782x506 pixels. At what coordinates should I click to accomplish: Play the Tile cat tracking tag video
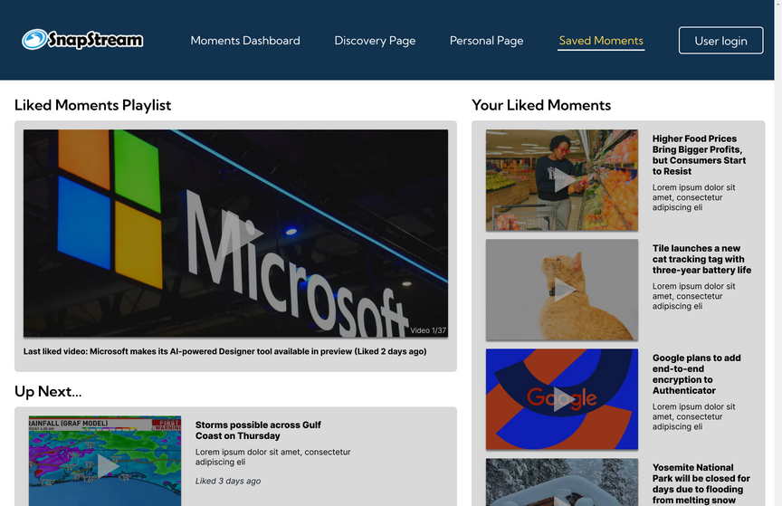(x=564, y=290)
